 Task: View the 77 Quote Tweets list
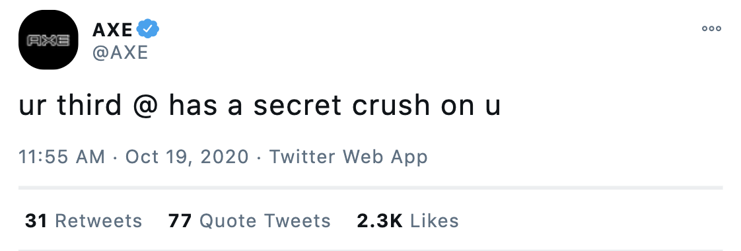point(249,221)
